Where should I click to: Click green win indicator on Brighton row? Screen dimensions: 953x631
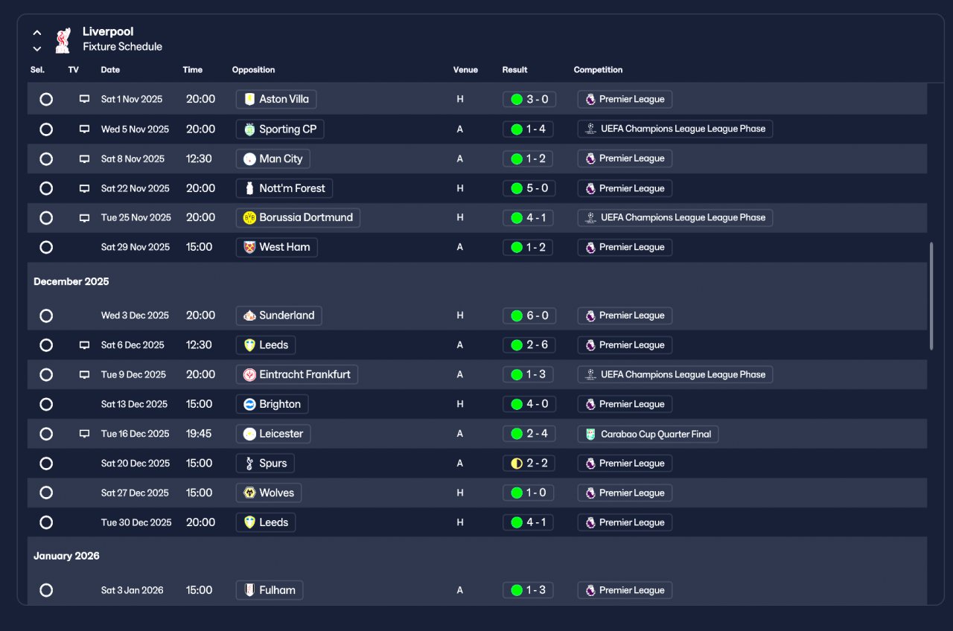pyautogui.click(x=517, y=404)
